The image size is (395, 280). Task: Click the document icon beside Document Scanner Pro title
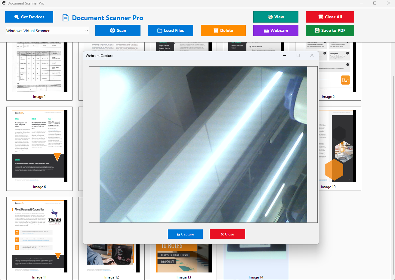66,17
